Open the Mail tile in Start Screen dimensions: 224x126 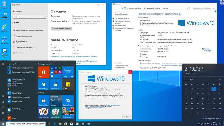pos(68,72)
